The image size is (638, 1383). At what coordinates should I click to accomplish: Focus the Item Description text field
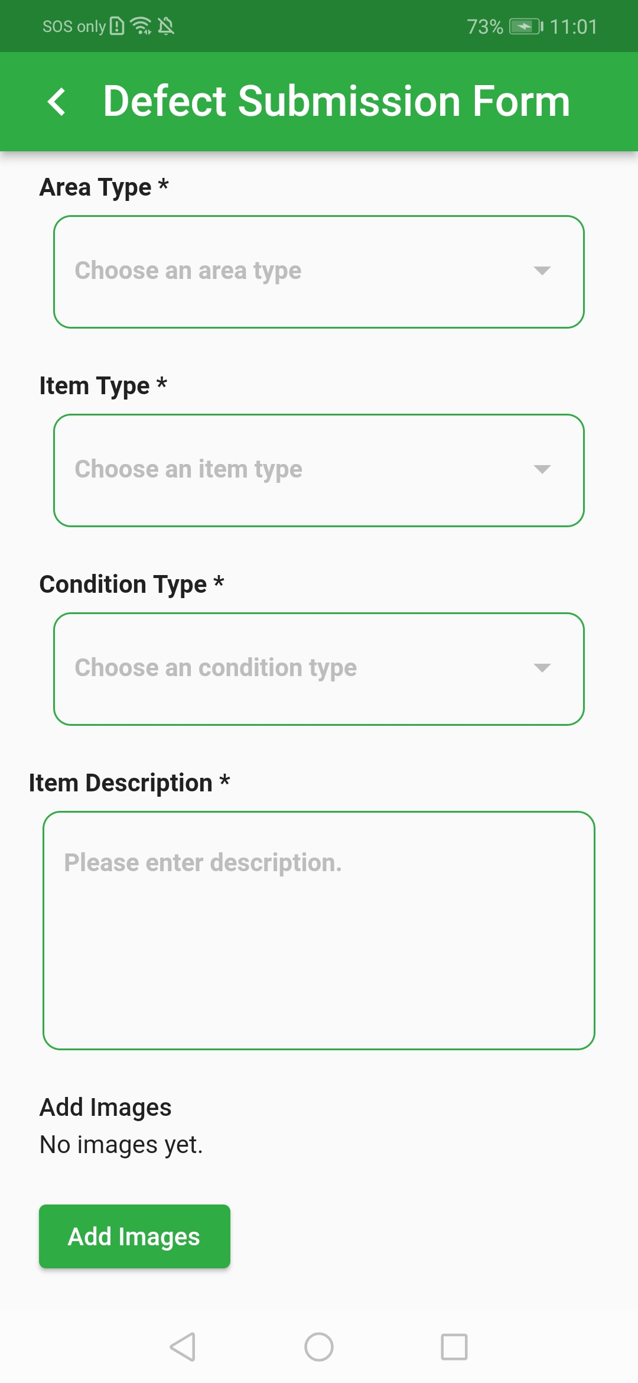pos(319,930)
